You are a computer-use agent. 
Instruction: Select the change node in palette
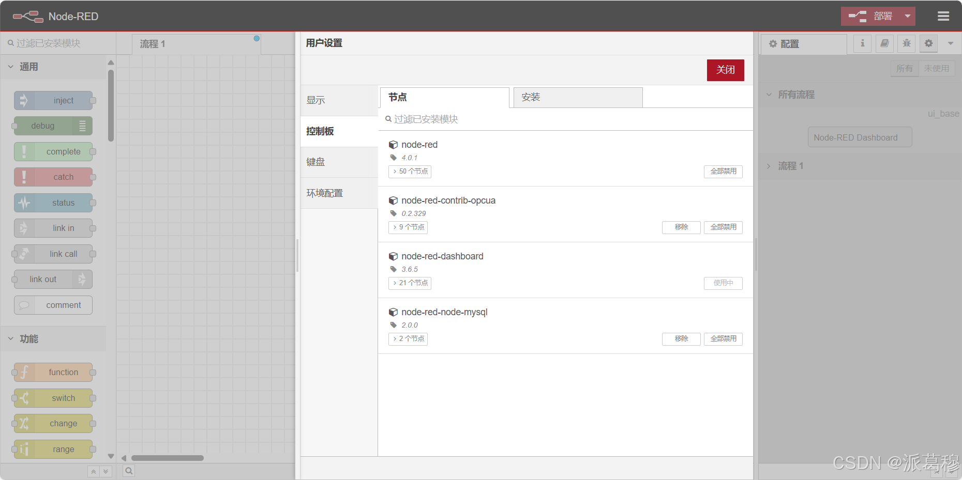pos(53,423)
